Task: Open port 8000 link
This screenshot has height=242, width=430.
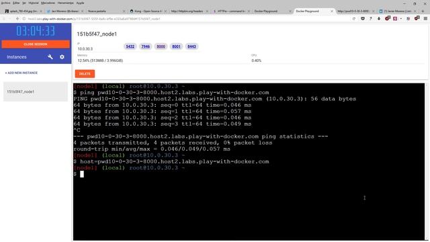Action: 161,46
